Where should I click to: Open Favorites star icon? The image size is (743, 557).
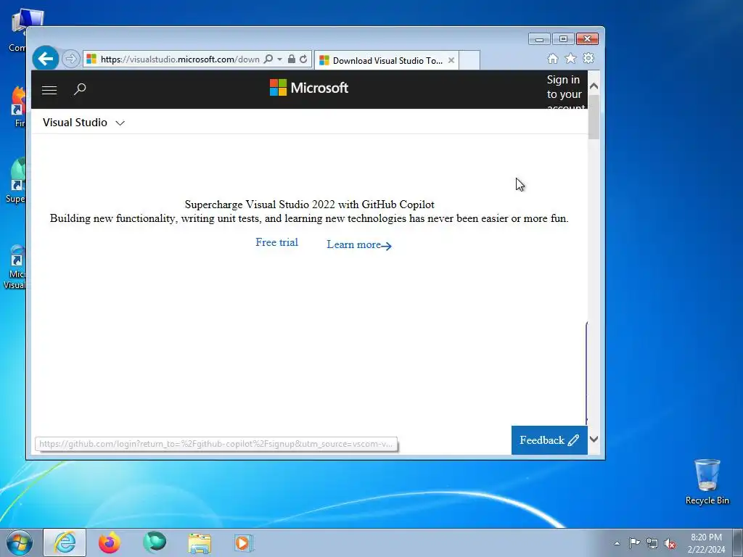coord(570,58)
